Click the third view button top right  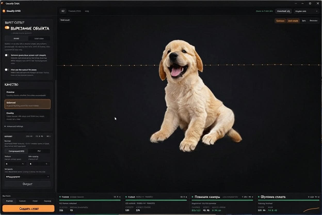(x=304, y=21)
